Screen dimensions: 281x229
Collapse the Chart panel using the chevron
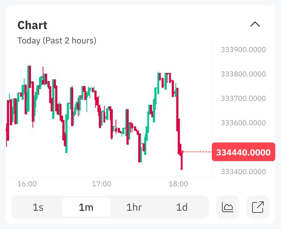[255, 24]
